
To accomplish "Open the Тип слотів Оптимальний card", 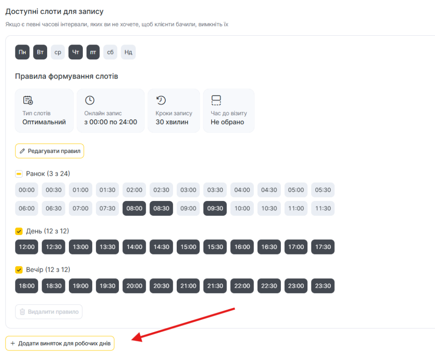I will [x=44, y=111].
